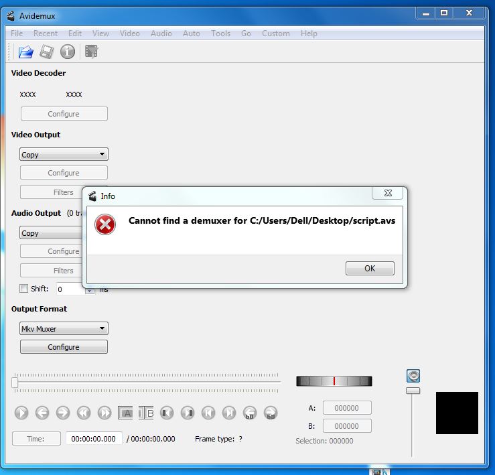Click the Play button
Image resolution: width=495 pixels, height=475 pixels.
[x=21, y=413]
